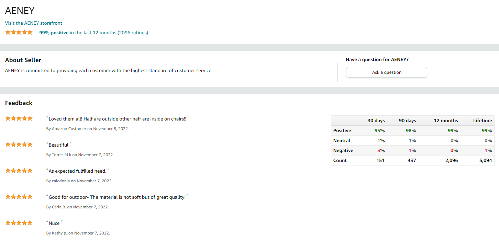
Task: Click the byline 'By Carla B.'
Action: 77,207
